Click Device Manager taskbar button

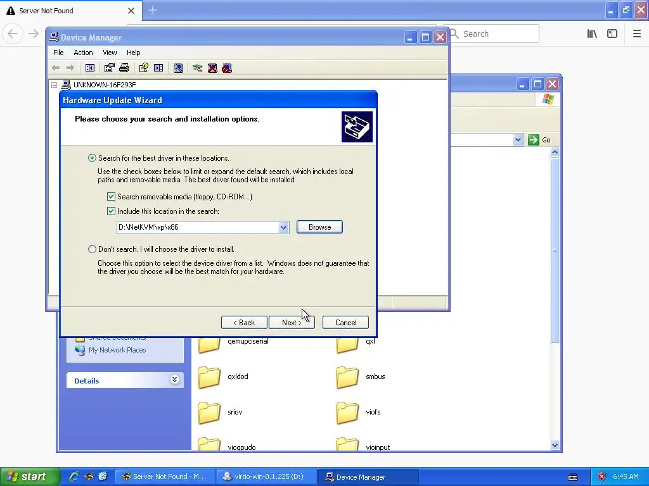coord(368,477)
